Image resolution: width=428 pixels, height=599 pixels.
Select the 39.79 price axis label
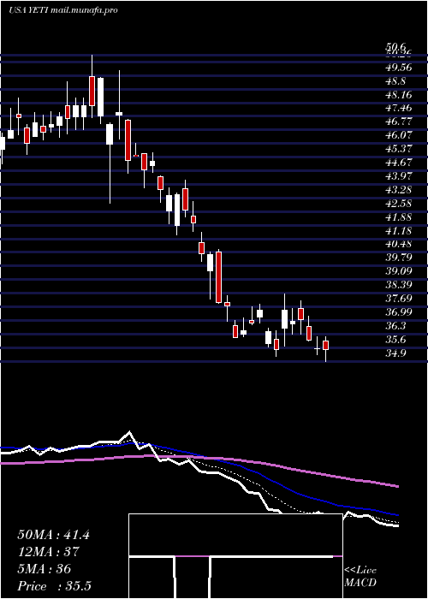pyautogui.click(x=399, y=258)
